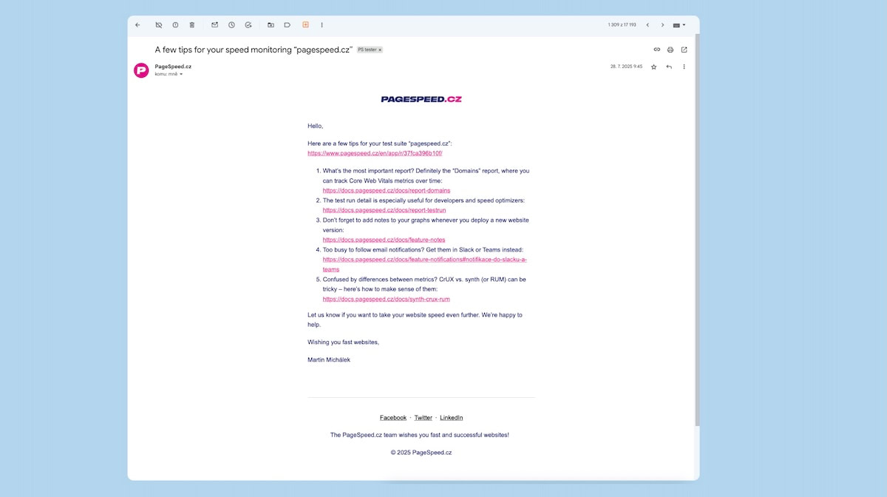Expand recipient details next to 'komu: mně'

(181, 74)
